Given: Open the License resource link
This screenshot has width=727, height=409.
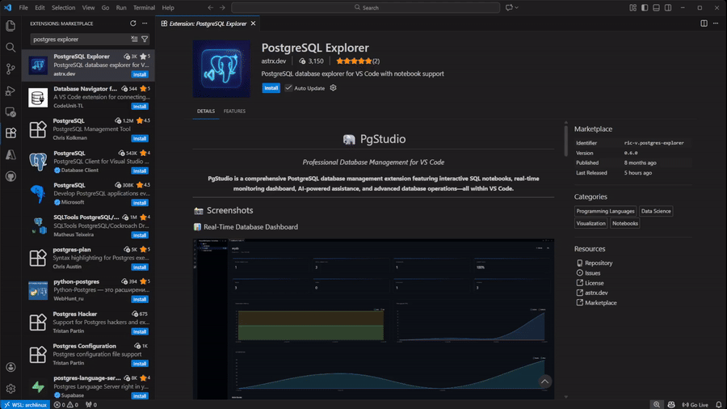Looking at the screenshot, I should tap(594, 283).
